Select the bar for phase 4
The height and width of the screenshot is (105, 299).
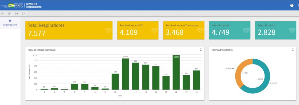tap(54, 89)
